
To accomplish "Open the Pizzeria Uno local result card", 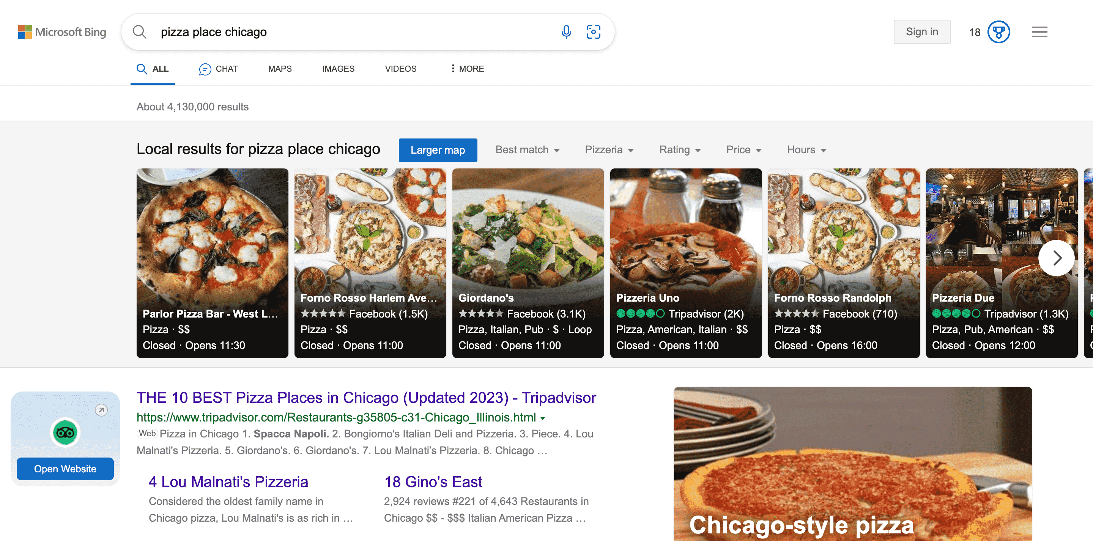I will click(686, 263).
